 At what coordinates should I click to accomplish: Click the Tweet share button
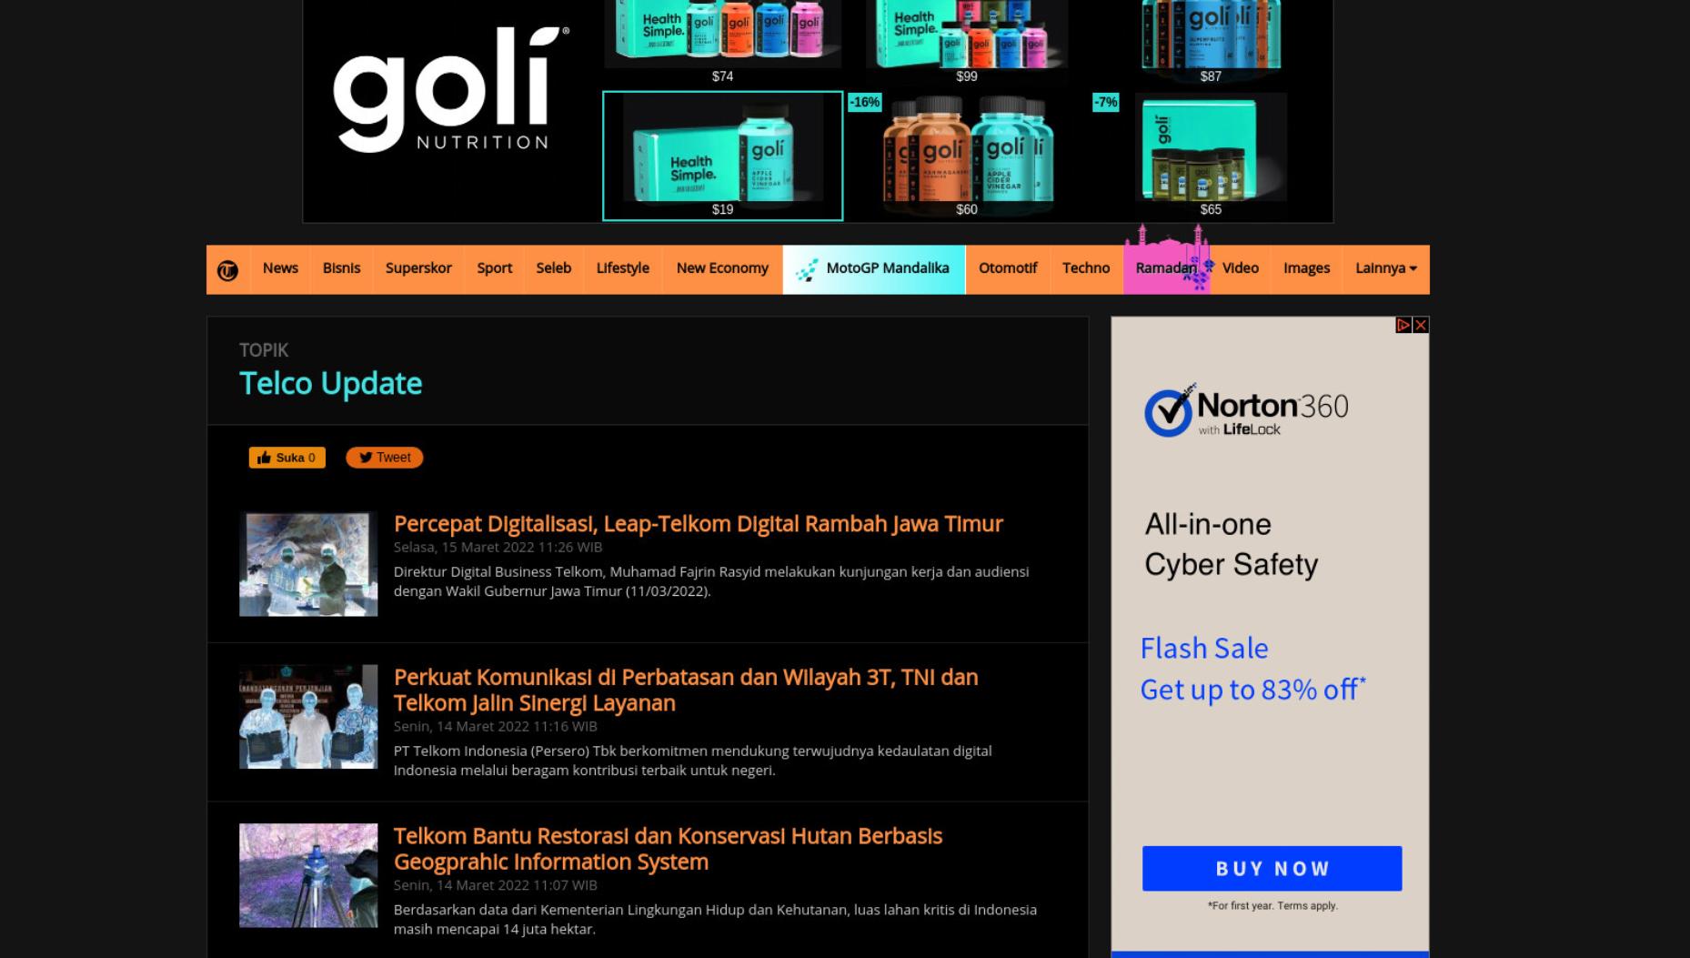tap(384, 458)
